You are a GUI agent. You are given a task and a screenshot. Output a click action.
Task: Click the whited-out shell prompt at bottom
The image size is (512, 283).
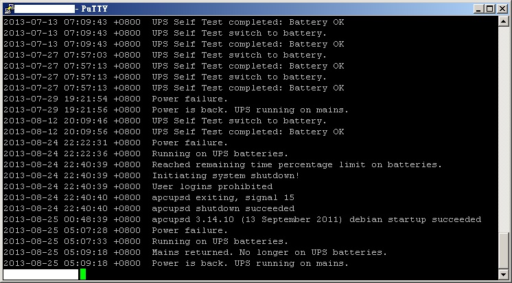(40, 274)
